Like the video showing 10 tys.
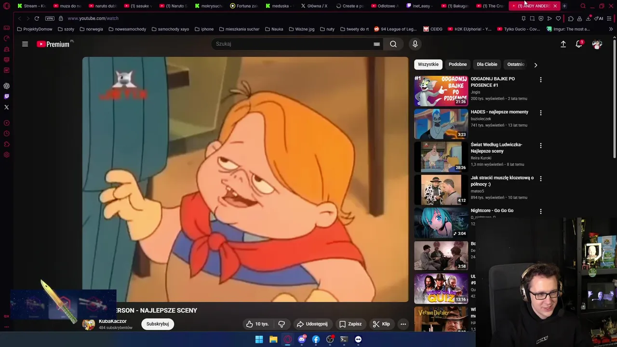The width and height of the screenshot is (617, 347). tap(257, 324)
